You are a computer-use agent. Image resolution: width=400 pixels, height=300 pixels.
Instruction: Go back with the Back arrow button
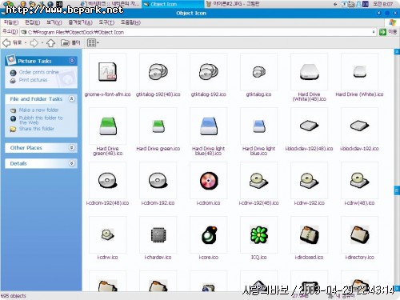(12, 42)
